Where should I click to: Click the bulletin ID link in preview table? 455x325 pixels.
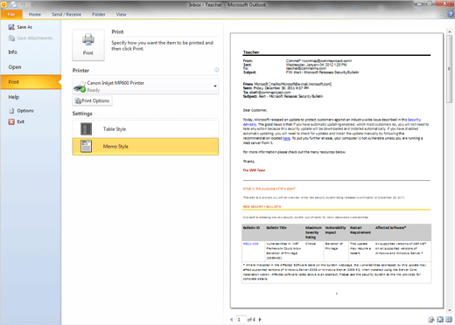[251, 244]
